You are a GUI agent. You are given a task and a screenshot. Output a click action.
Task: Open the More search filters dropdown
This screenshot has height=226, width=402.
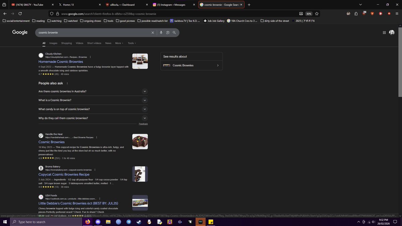click(119, 43)
